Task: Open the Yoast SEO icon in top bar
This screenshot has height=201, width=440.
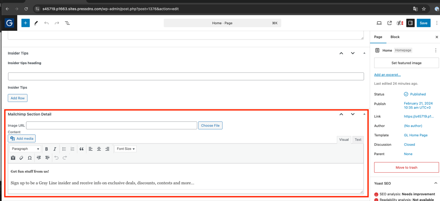Action: (x=400, y=23)
